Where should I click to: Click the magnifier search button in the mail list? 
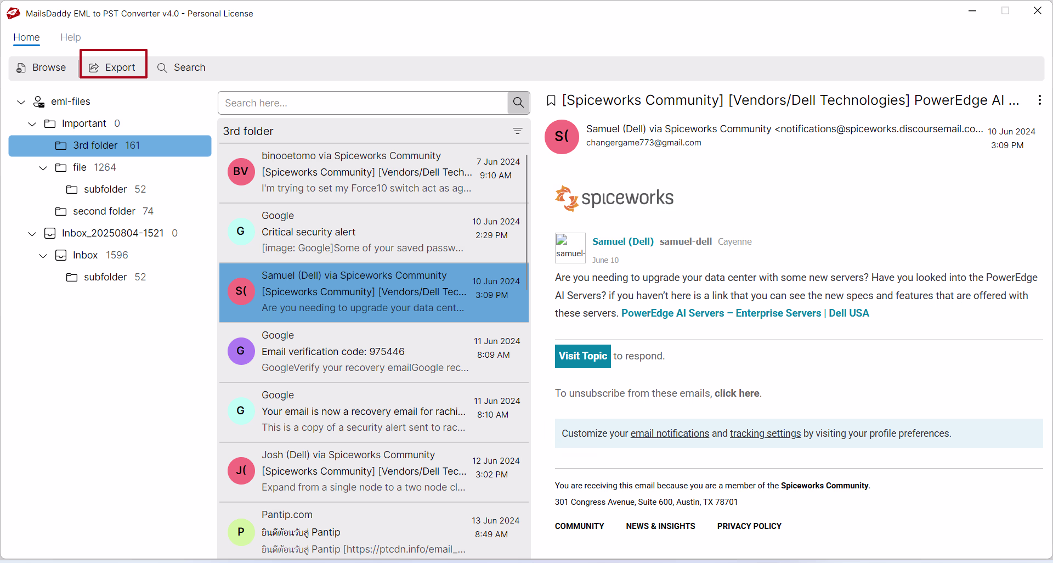coord(518,103)
